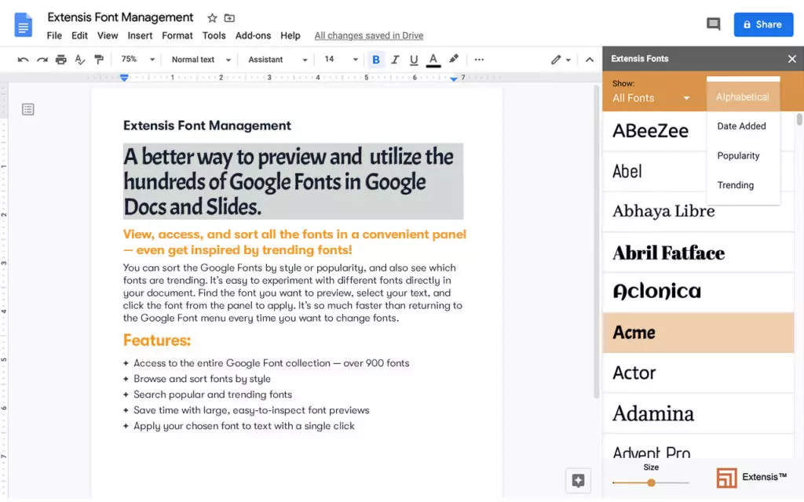The width and height of the screenshot is (804, 502).
Task: Open comment history speech bubble icon
Action: pos(713,24)
